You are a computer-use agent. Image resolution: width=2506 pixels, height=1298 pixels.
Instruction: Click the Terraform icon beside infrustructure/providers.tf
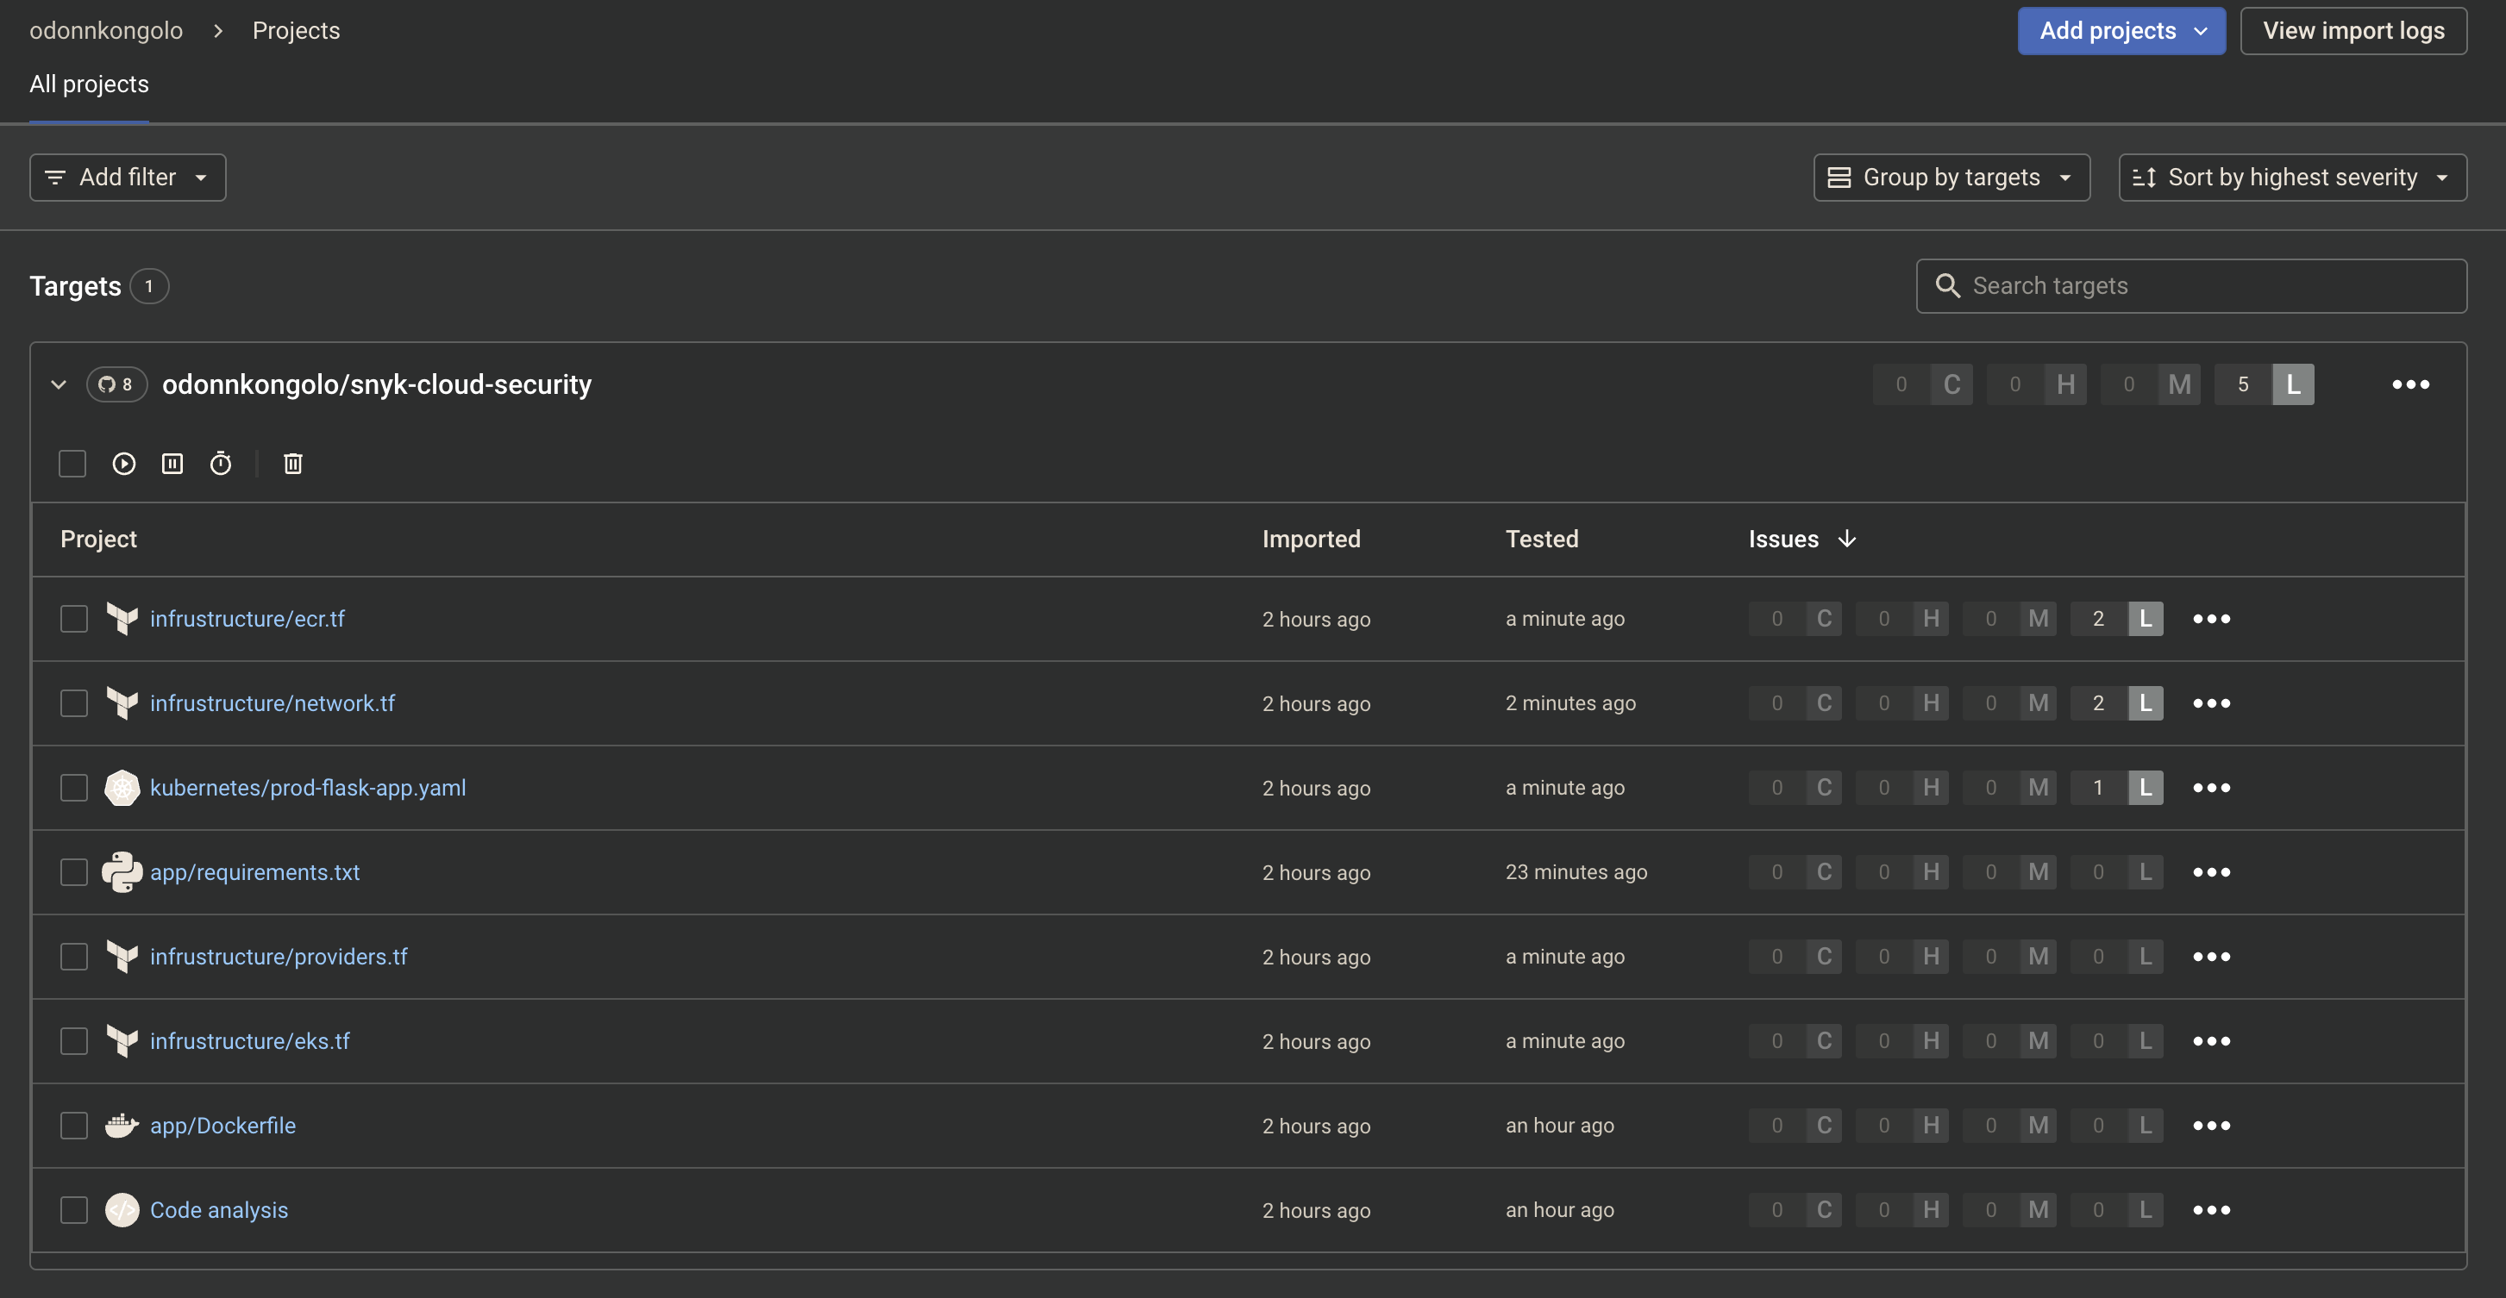click(x=122, y=957)
